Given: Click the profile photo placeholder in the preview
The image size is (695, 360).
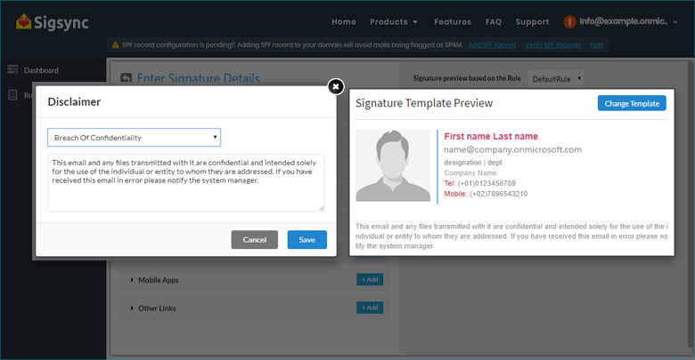Looking at the screenshot, I should click(x=392, y=165).
